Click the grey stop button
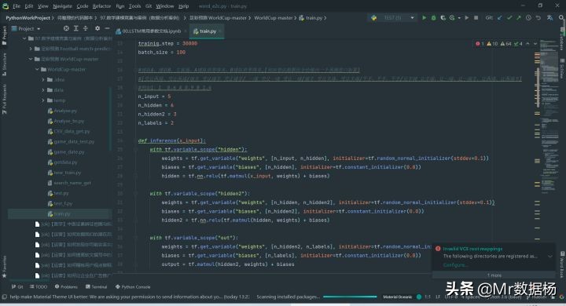 tap(476, 18)
